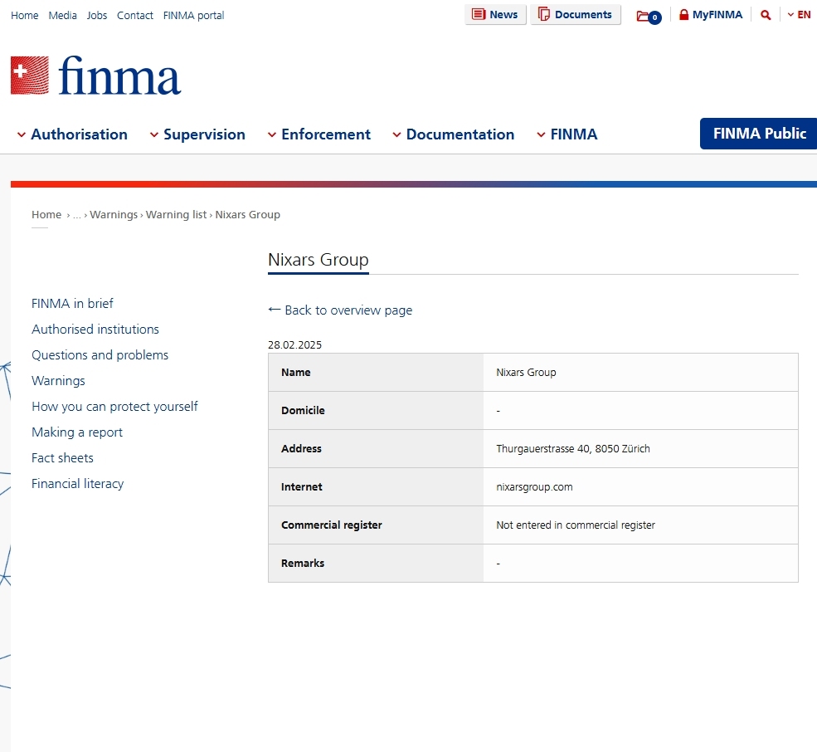Click the Documents button
Viewport: 817px width, 752px height.
click(576, 15)
